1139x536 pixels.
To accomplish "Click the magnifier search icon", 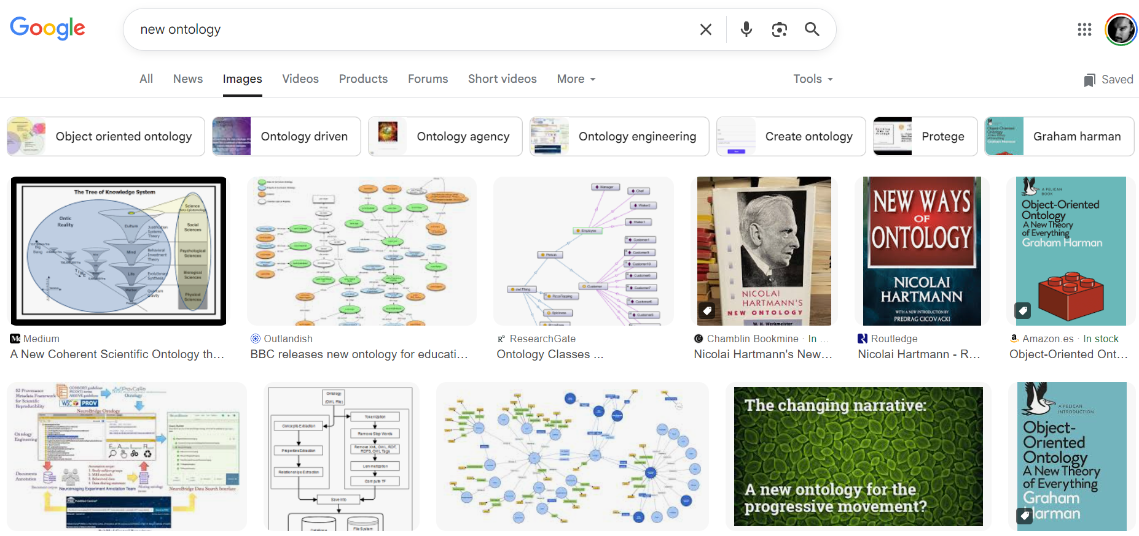I will click(x=812, y=29).
